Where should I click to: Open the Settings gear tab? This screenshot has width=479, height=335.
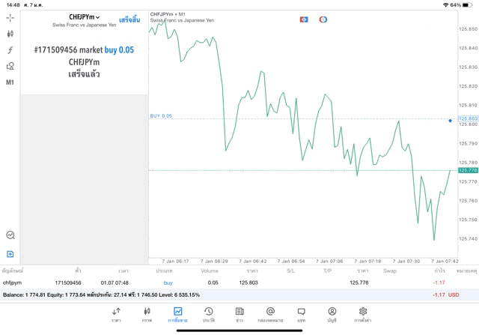tap(363, 315)
